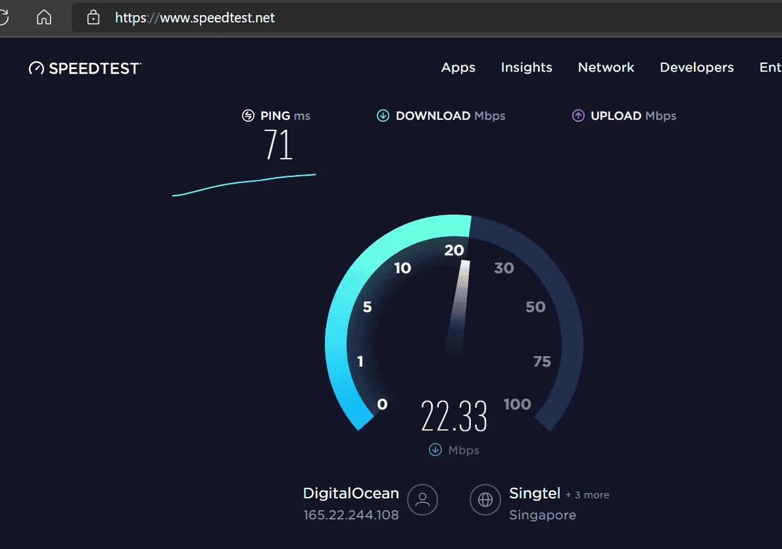Image resolution: width=782 pixels, height=549 pixels.
Task: Click the gauge label 20
Action: coord(454,250)
